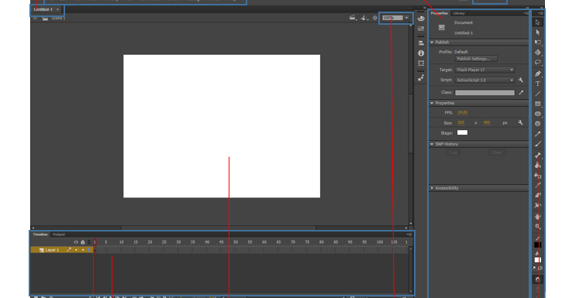This screenshot has width=569, height=298.
Task: Select the Ink Bottle tool
Action: pos(537,176)
